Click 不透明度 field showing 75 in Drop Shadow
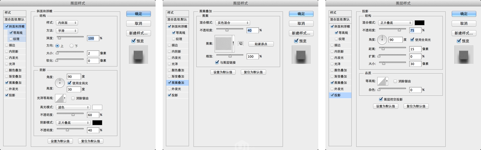Screen dimensions: 481x150 point(415,30)
